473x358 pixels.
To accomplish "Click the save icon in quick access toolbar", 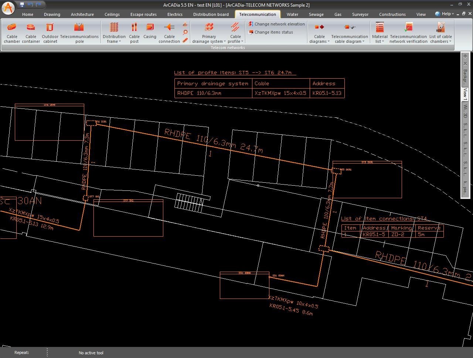I will pos(22,5).
